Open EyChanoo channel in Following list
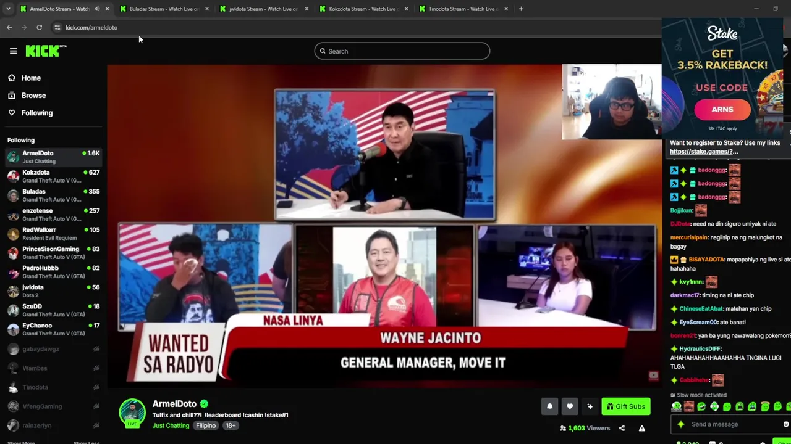Image resolution: width=791 pixels, height=444 pixels. [54, 329]
